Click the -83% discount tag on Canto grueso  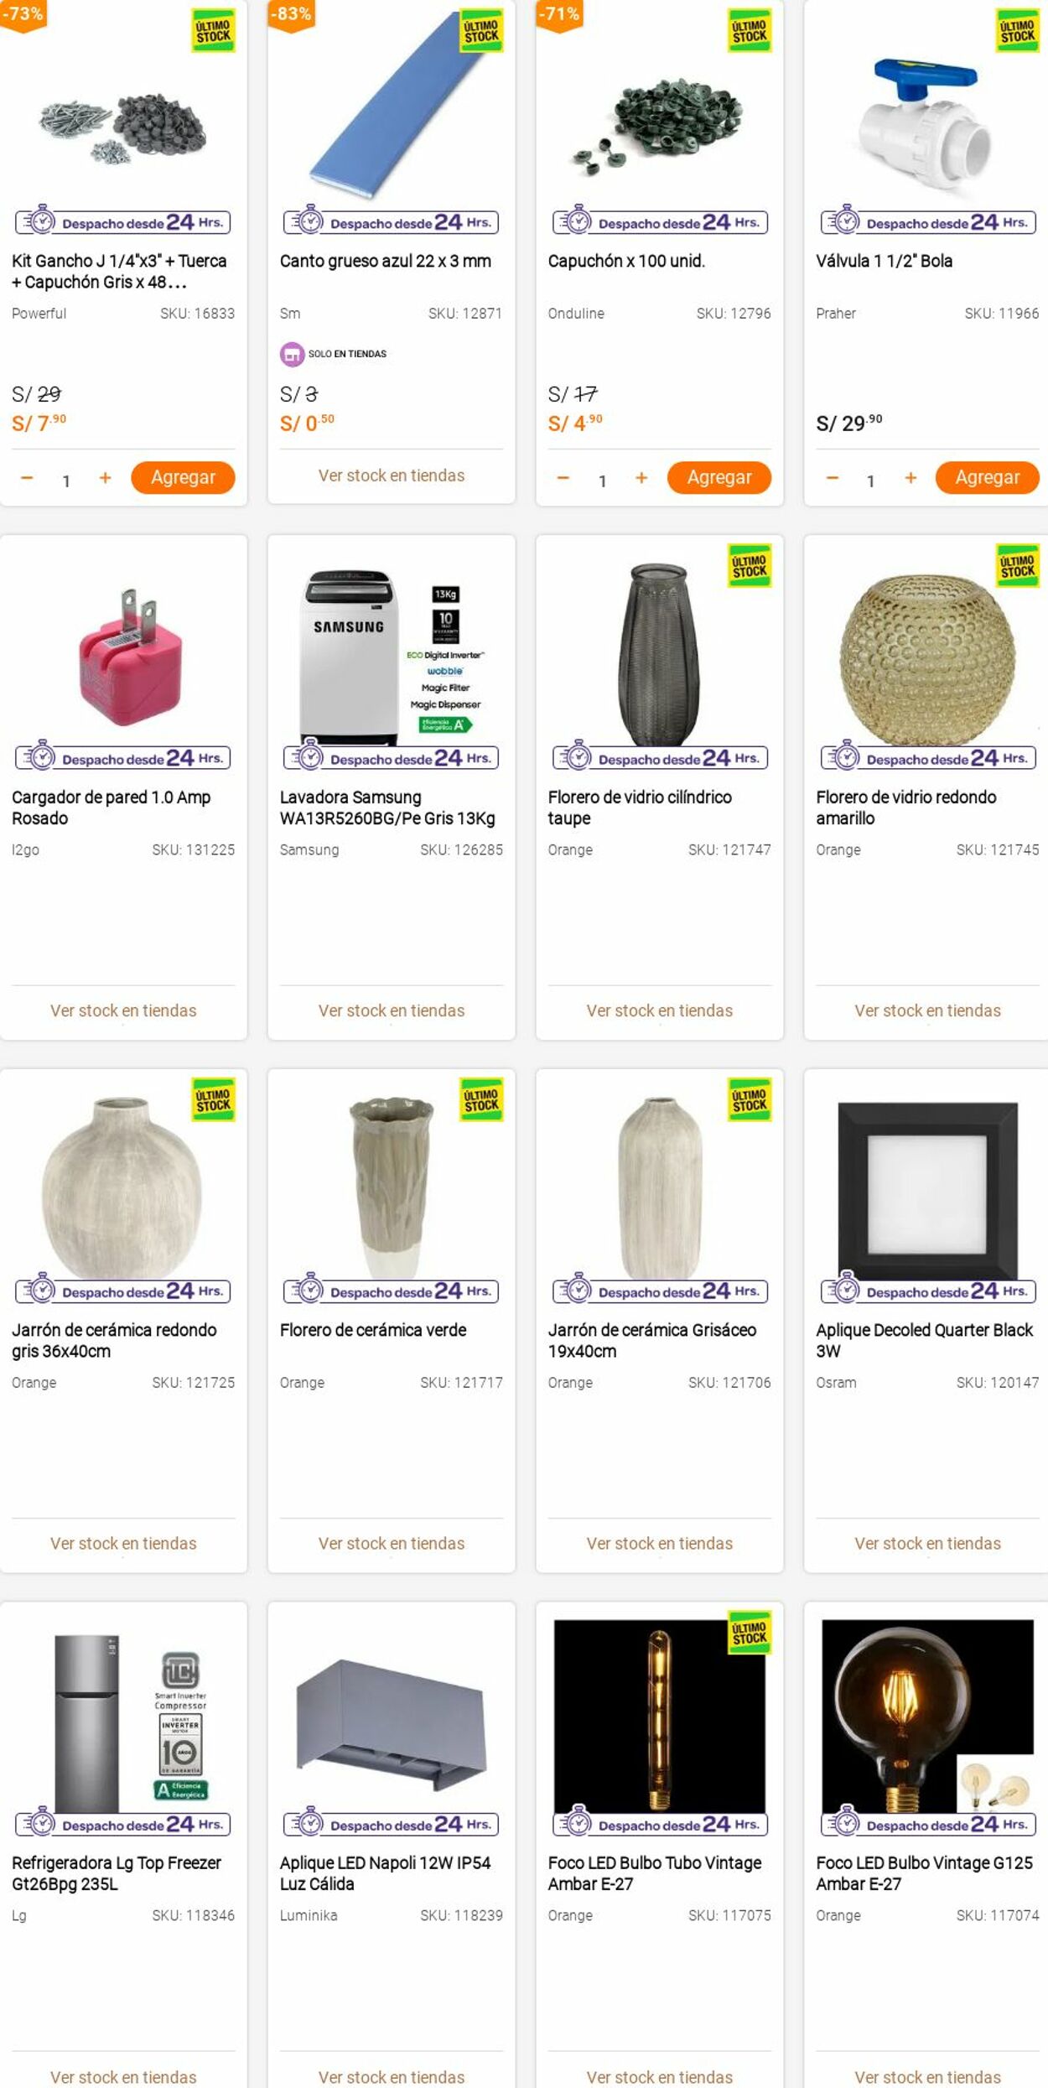click(291, 15)
